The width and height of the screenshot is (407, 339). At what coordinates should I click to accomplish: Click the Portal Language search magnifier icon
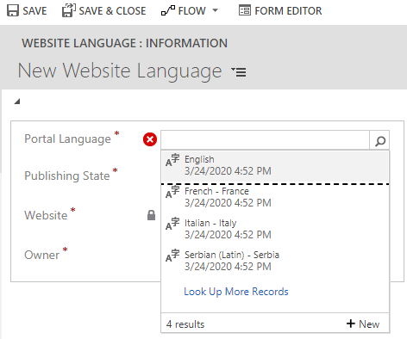380,140
